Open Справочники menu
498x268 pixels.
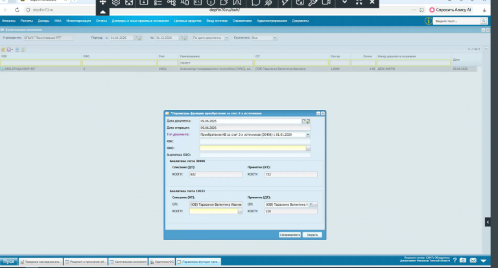[x=242, y=21]
